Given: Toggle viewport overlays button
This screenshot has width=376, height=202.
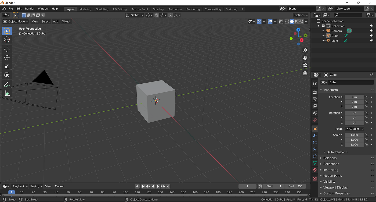Looking at the screenshot, I should [x=270, y=22].
